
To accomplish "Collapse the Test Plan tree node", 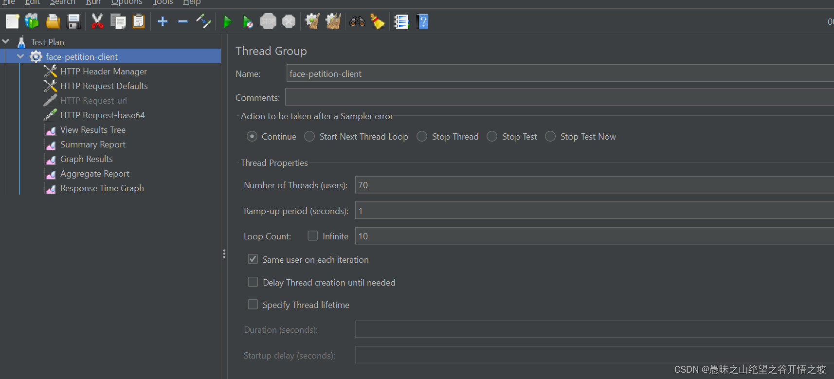I will pos(6,42).
